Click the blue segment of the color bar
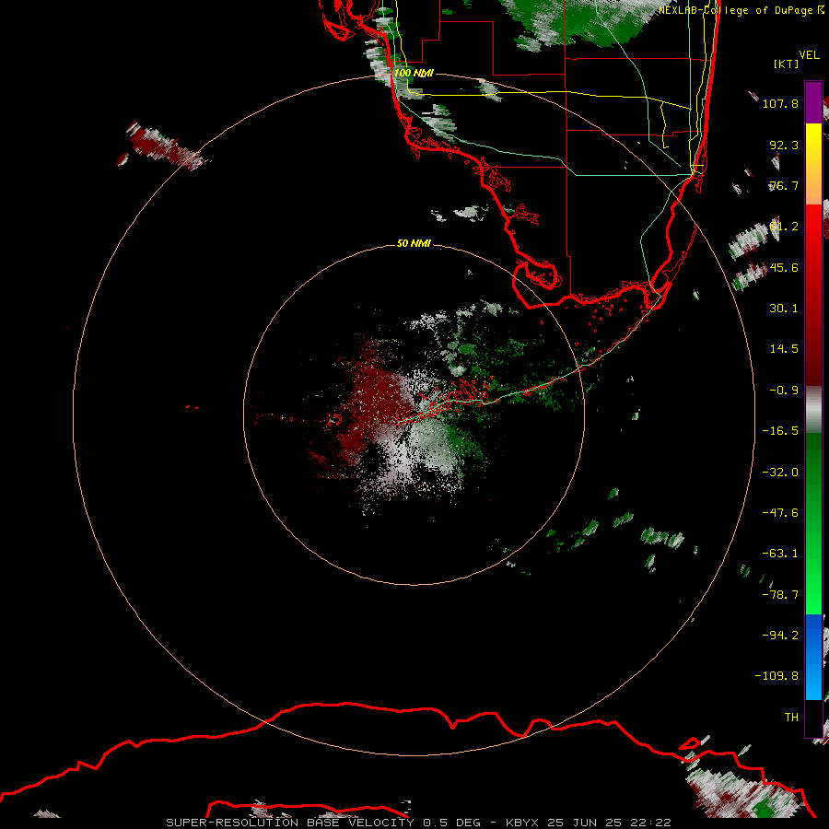This screenshot has width=829, height=829. (x=813, y=657)
